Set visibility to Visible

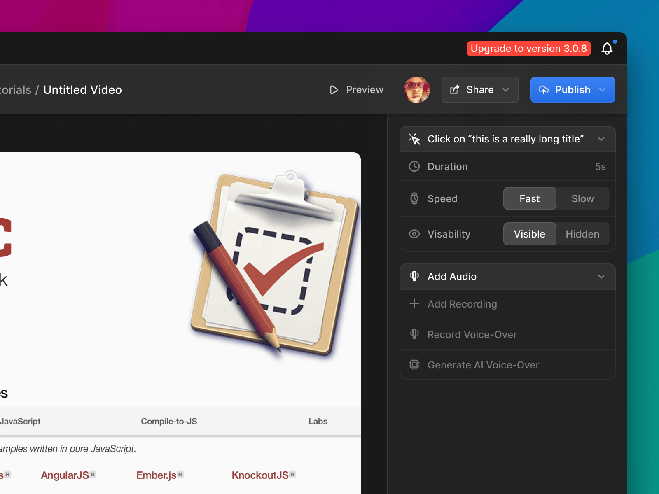pyautogui.click(x=530, y=234)
